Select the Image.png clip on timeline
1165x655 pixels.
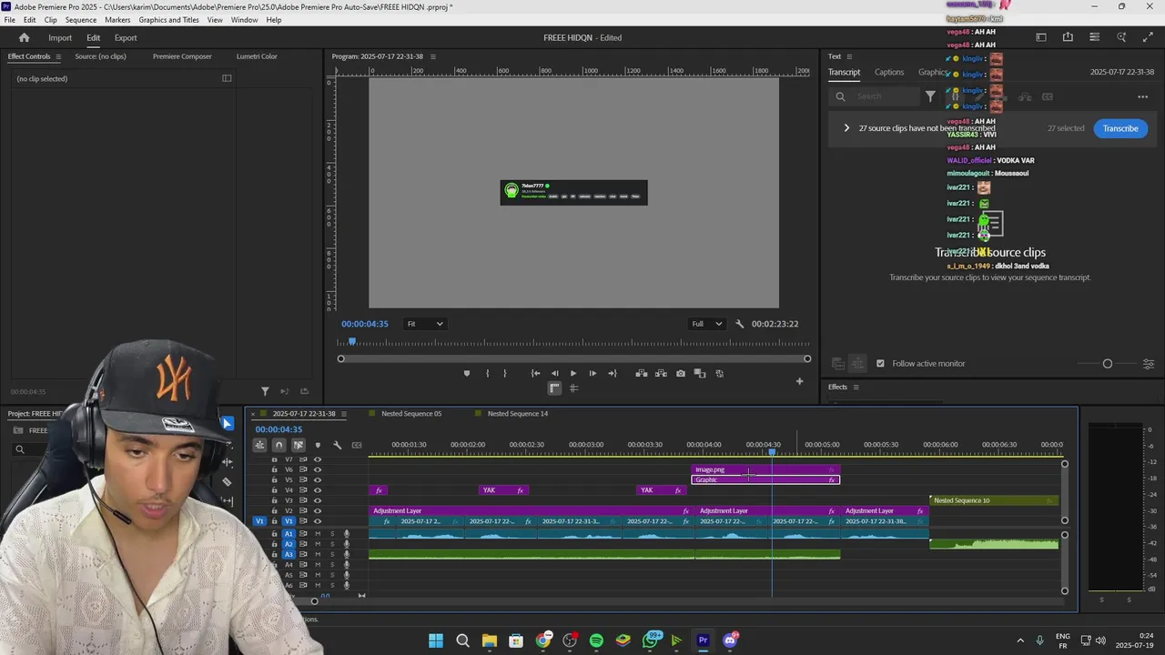coord(765,469)
